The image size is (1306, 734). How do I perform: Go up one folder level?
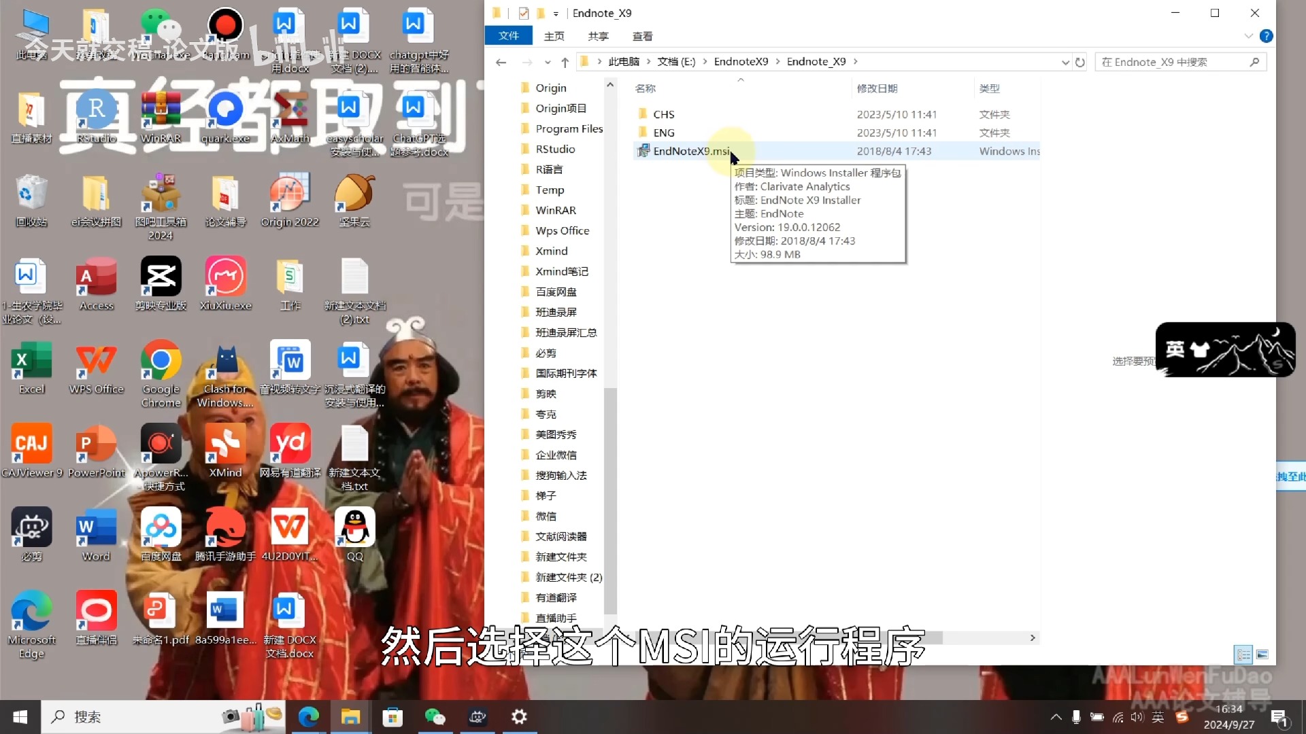click(565, 62)
